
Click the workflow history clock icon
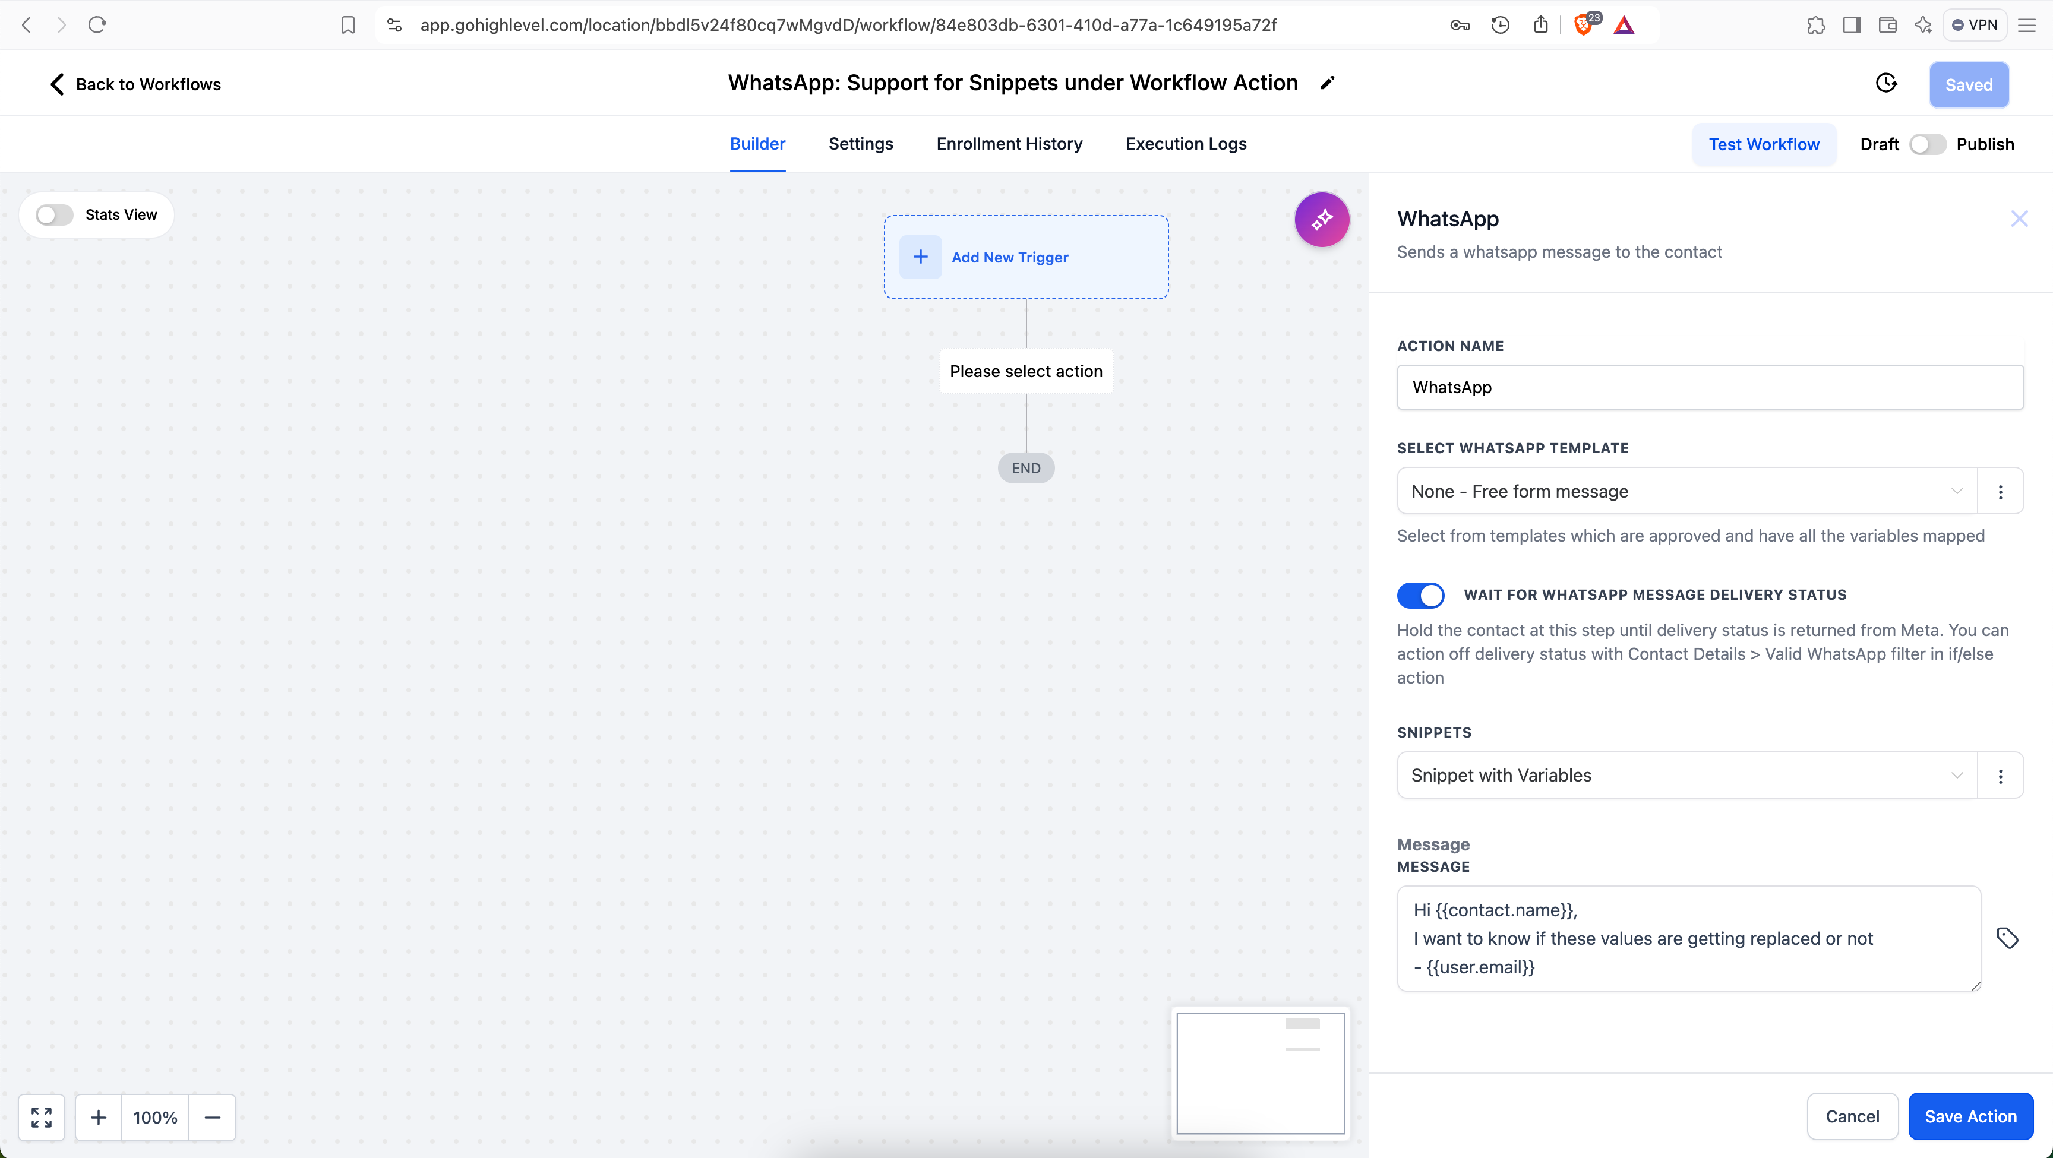point(1887,84)
